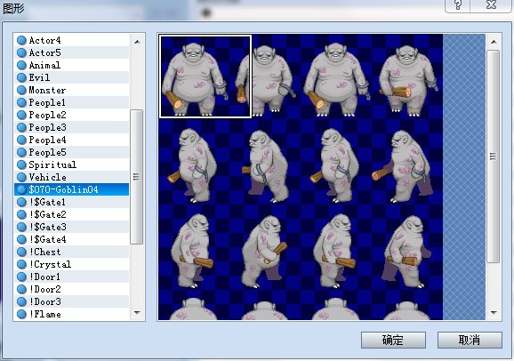Open help with the question mark button
Screen dimensions: 514x361
[x=458, y=5]
